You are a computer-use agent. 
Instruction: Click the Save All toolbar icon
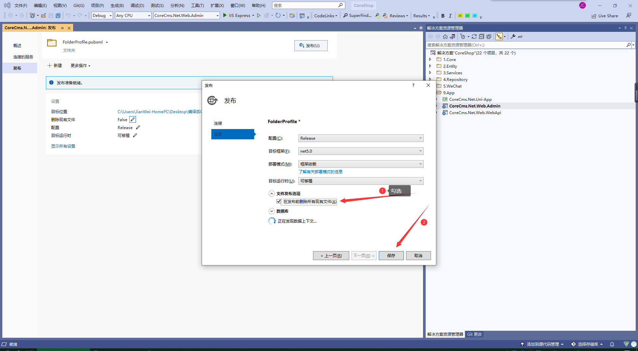click(58, 16)
